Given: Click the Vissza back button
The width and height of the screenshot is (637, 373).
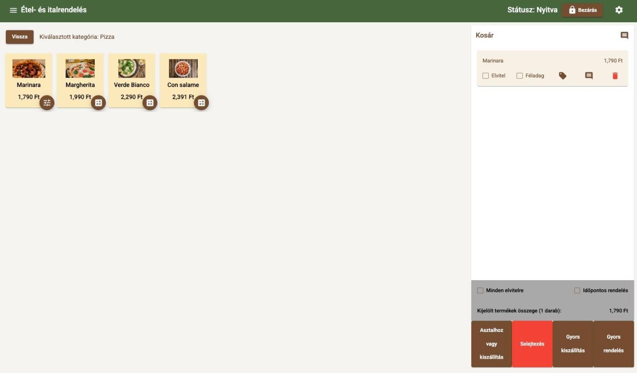Looking at the screenshot, I should coord(20,37).
